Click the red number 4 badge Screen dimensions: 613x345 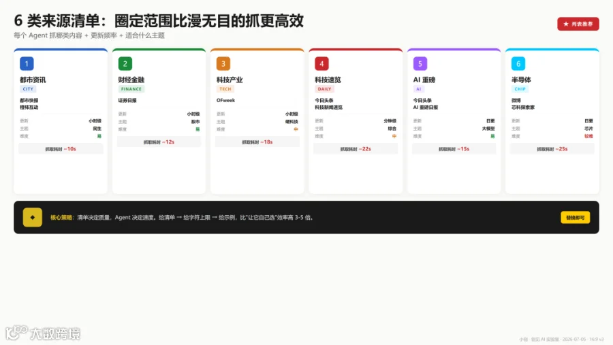321,64
